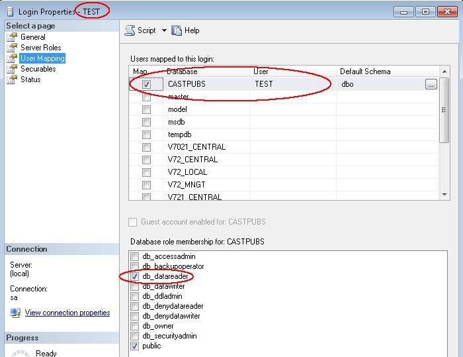
Task: Open Help via its toolbar icon
Action: (177, 30)
